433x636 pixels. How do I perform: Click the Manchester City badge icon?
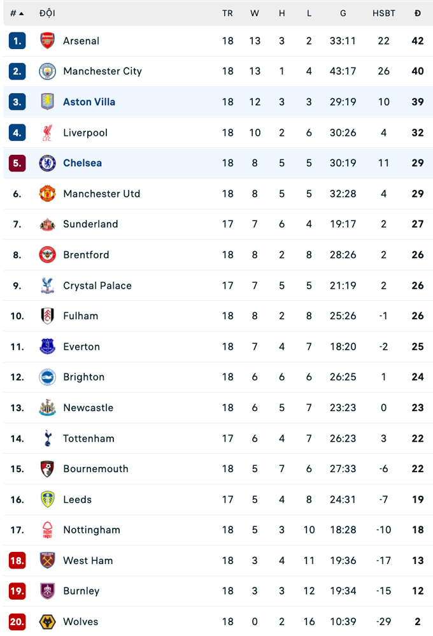click(x=48, y=71)
